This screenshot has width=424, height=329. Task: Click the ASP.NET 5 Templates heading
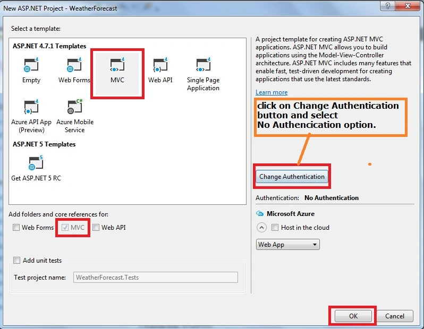(x=44, y=144)
